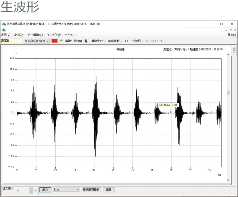
Task: Click the zoom display slider thumb
Action: coord(31,190)
